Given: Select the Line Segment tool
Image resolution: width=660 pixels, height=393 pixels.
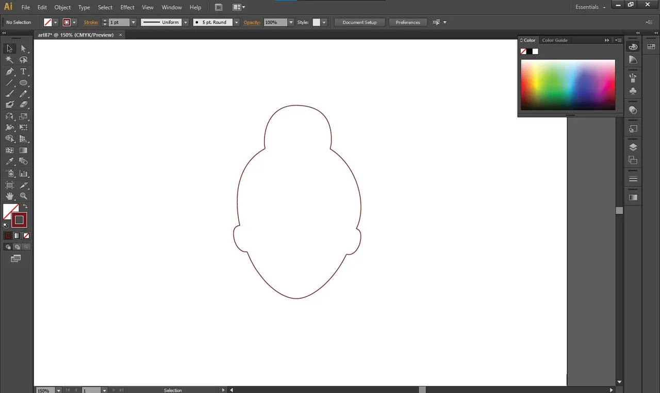Looking at the screenshot, I should (9, 83).
